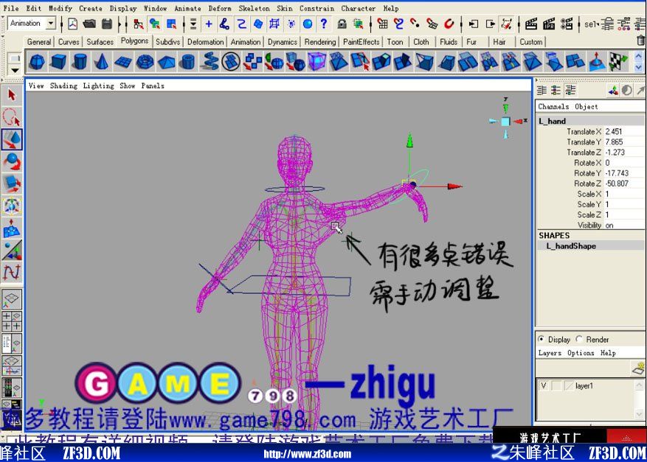Image resolution: width=647 pixels, height=462 pixels.
Task: Select the Lasso tool
Action: [x=12, y=117]
